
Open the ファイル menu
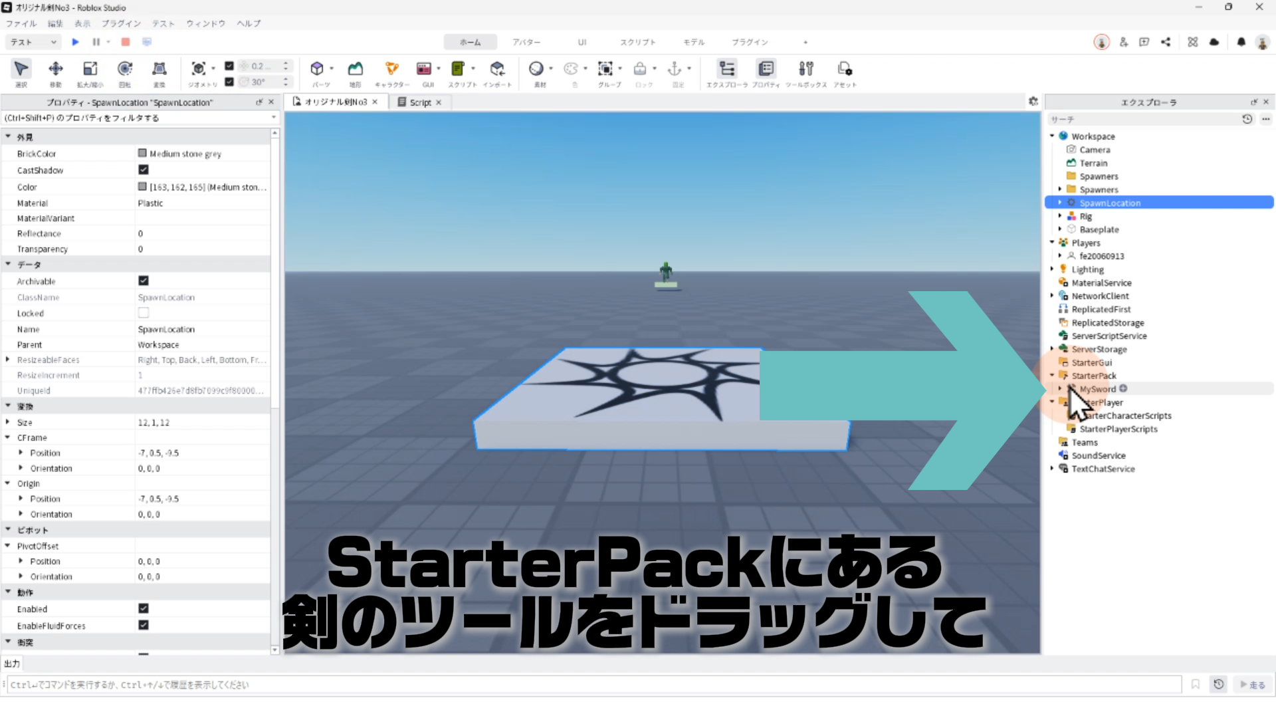21,23
